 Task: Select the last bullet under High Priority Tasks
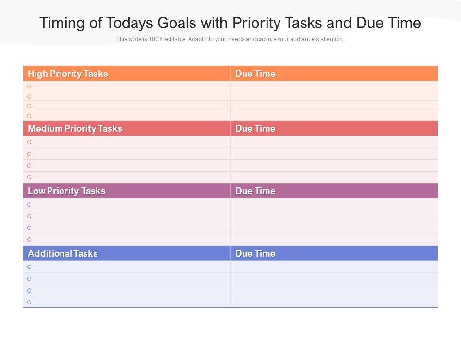(29, 116)
